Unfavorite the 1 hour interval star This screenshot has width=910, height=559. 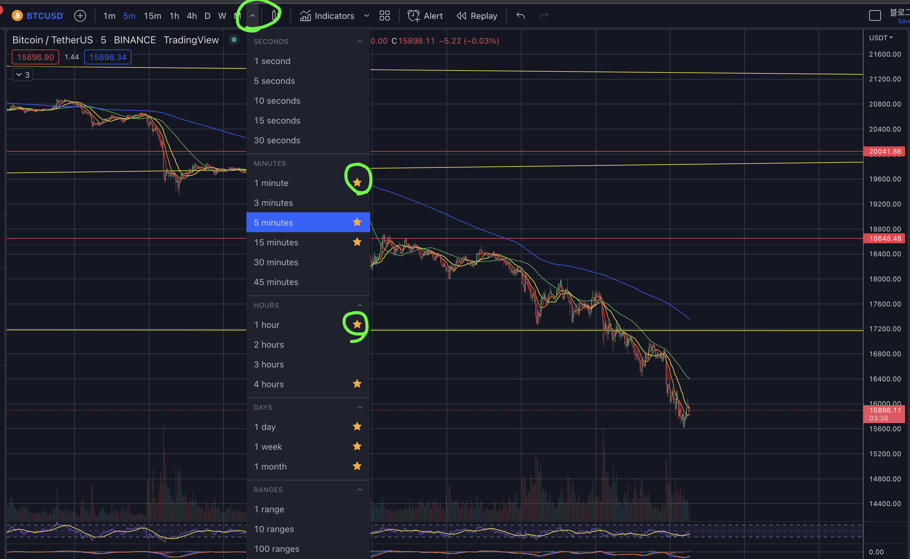(x=357, y=325)
